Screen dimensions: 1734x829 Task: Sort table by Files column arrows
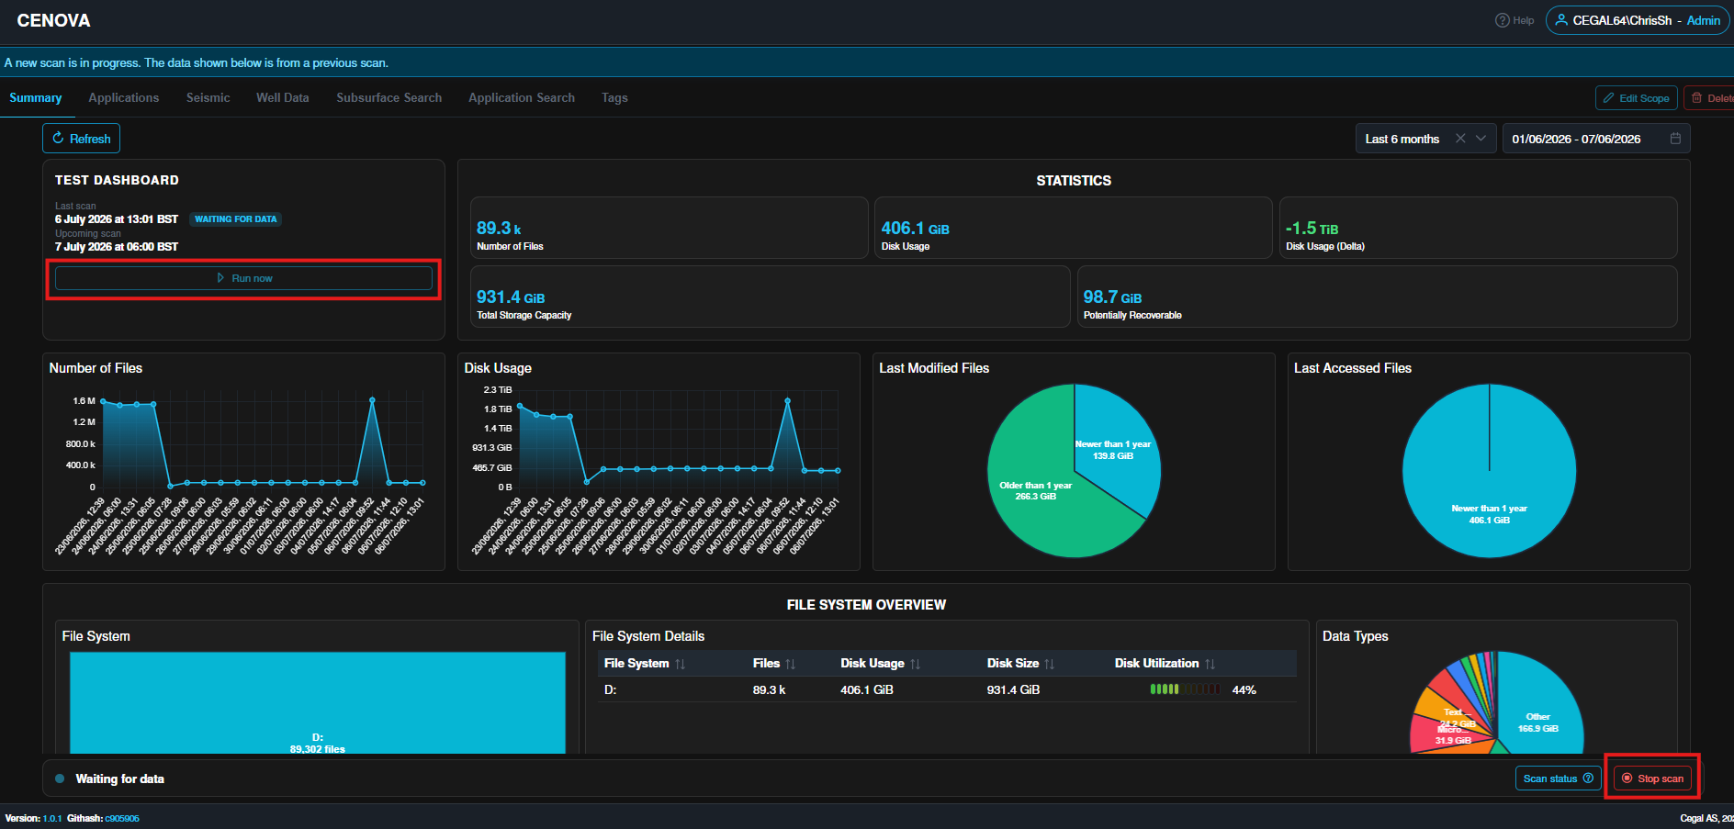[790, 664]
